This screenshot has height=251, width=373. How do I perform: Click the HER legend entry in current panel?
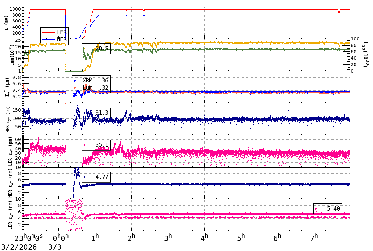[54, 39]
